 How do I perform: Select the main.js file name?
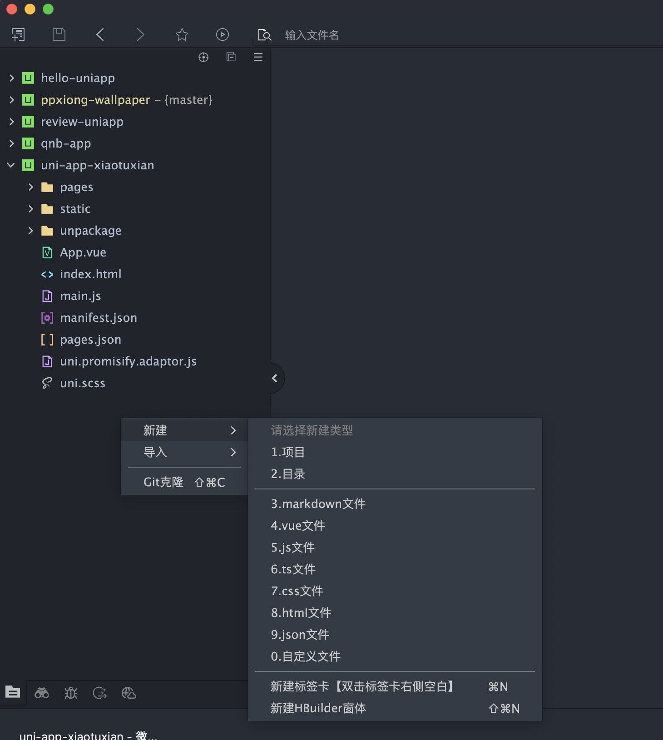[80, 296]
